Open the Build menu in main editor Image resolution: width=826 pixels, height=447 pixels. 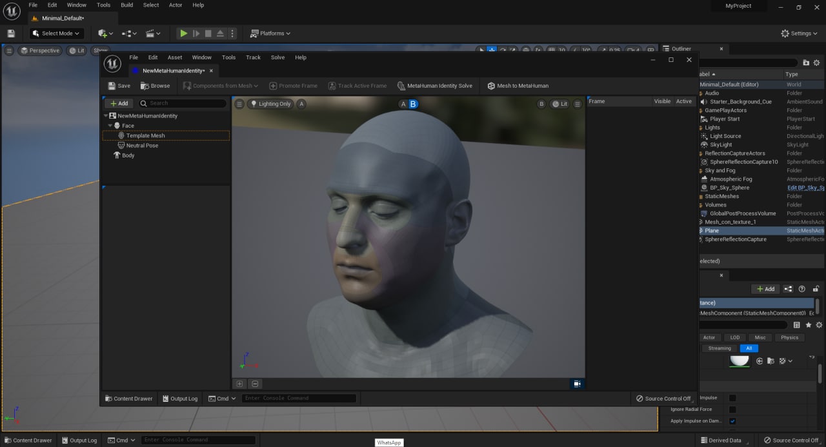[126, 5]
